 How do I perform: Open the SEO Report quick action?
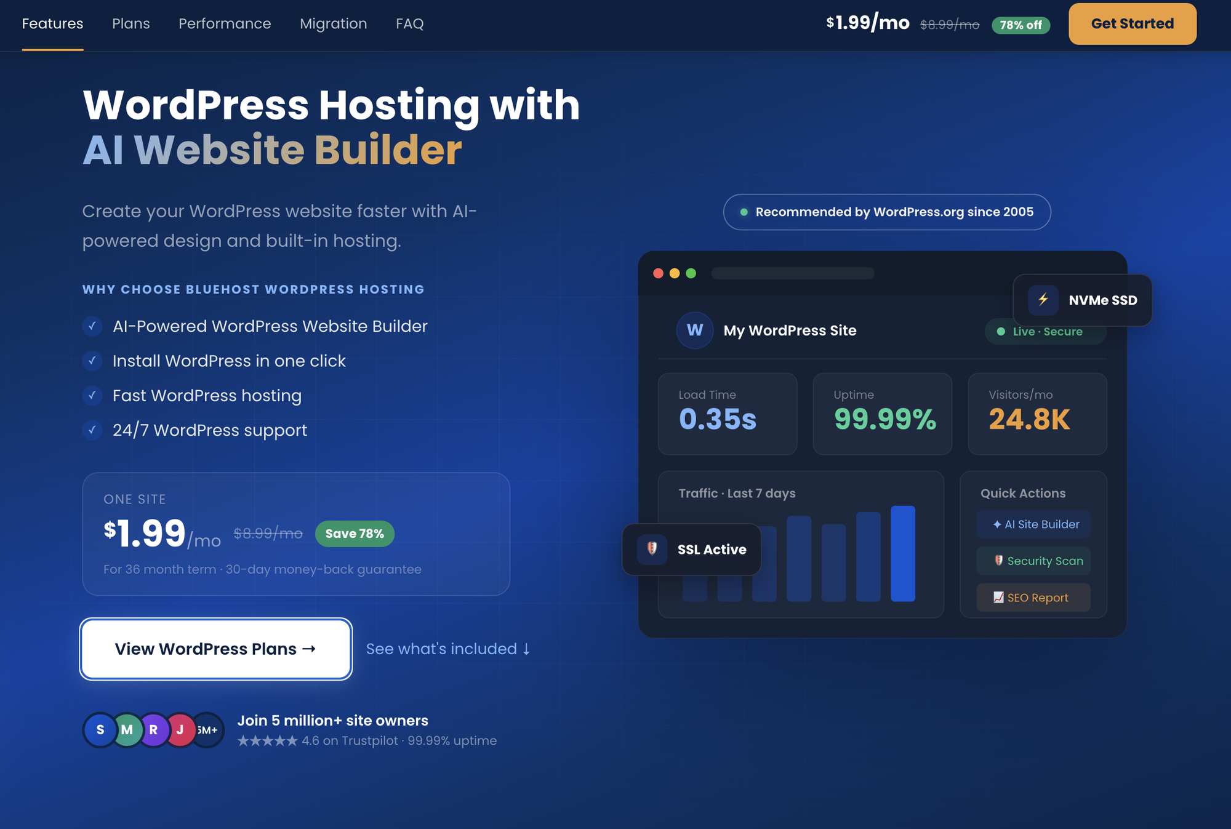pos(1033,598)
